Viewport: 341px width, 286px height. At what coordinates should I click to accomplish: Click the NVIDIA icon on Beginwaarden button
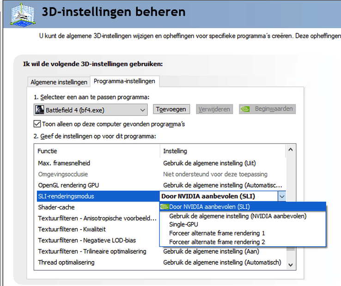tap(247, 110)
